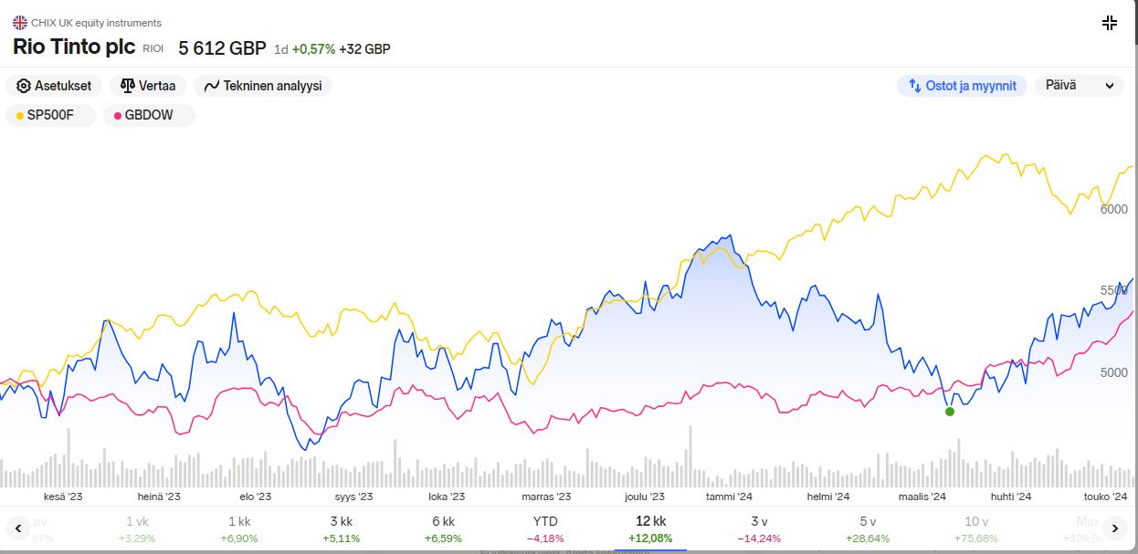This screenshot has width=1138, height=554.
Task: Collapse chart with the minimize icon
Action: [x=1110, y=23]
